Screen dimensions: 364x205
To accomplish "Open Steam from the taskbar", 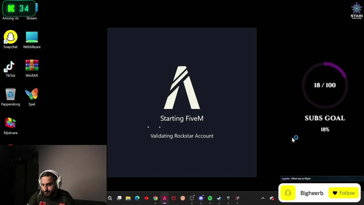I will pos(219,198).
